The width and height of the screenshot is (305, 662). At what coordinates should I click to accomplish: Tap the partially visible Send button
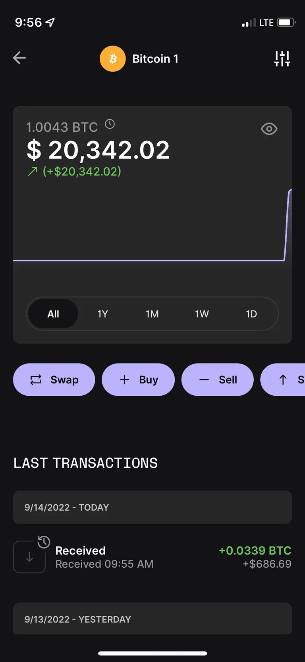[288, 380]
